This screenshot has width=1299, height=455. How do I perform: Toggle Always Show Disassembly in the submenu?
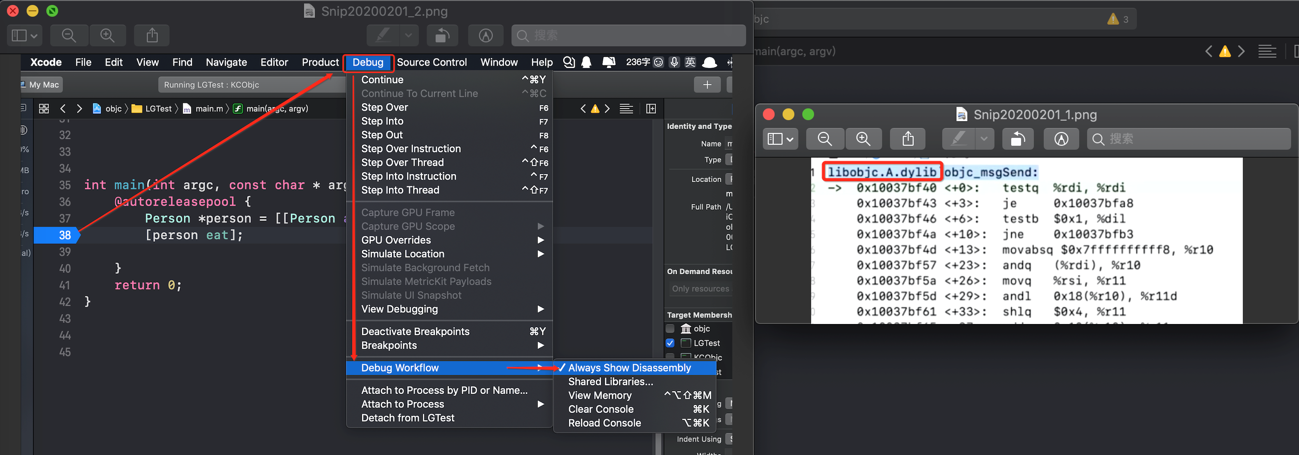pos(635,368)
